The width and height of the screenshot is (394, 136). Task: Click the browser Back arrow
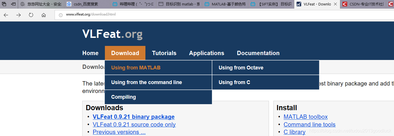click(6, 15)
